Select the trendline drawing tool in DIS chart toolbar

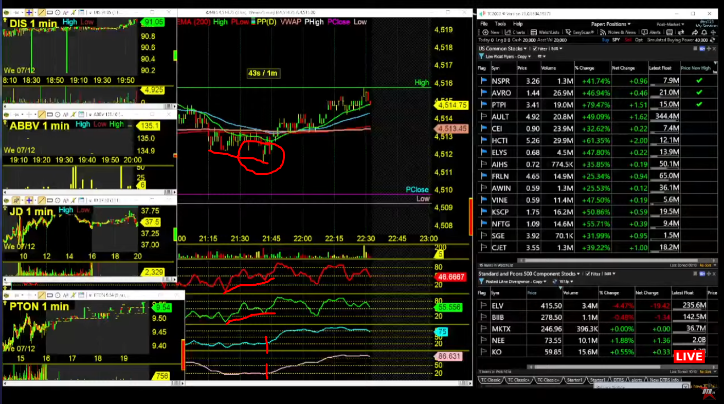point(42,12)
